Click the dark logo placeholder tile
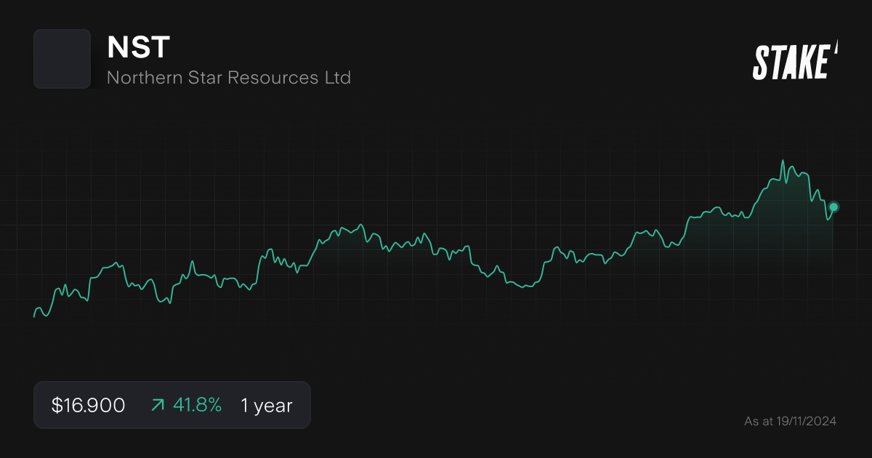This screenshot has height=458, width=872. 62,59
